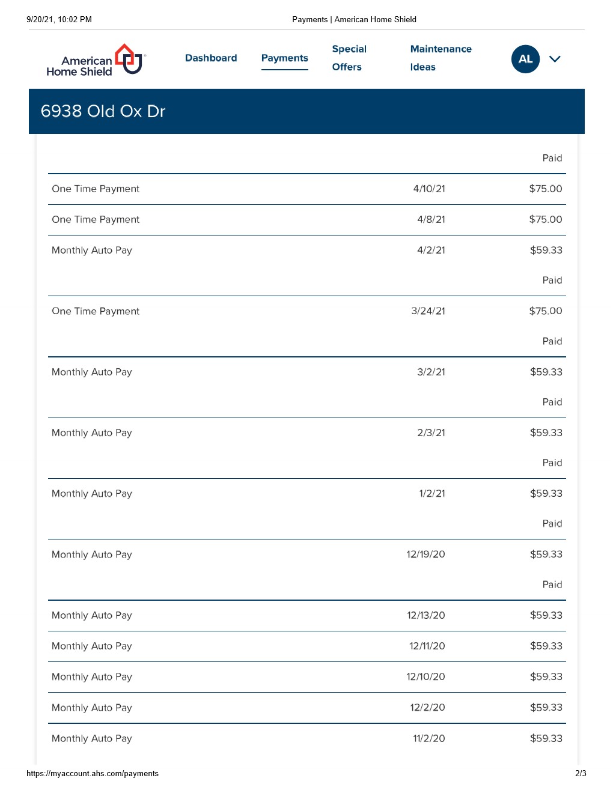Click the 6938 Old Ox Dr header
The height and width of the screenshot is (793, 613).
(103, 112)
